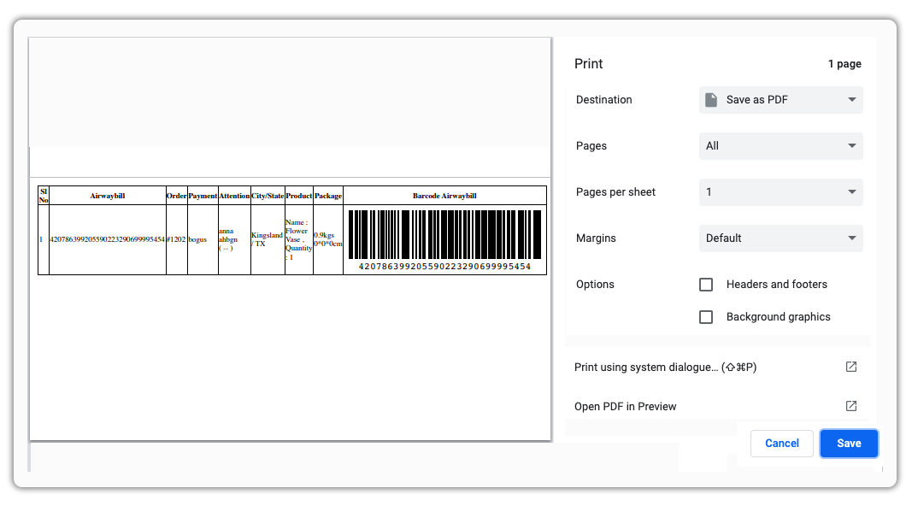Click the Save button
Screen dimensions: 912x506
pos(849,444)
